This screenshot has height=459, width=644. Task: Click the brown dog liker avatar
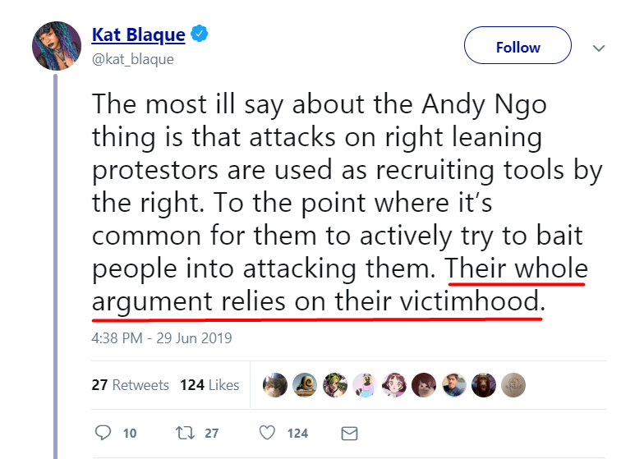(483, 385)
